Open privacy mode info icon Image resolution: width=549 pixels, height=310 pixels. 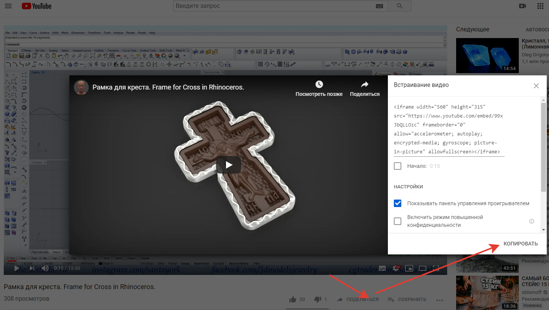[531, 221]
